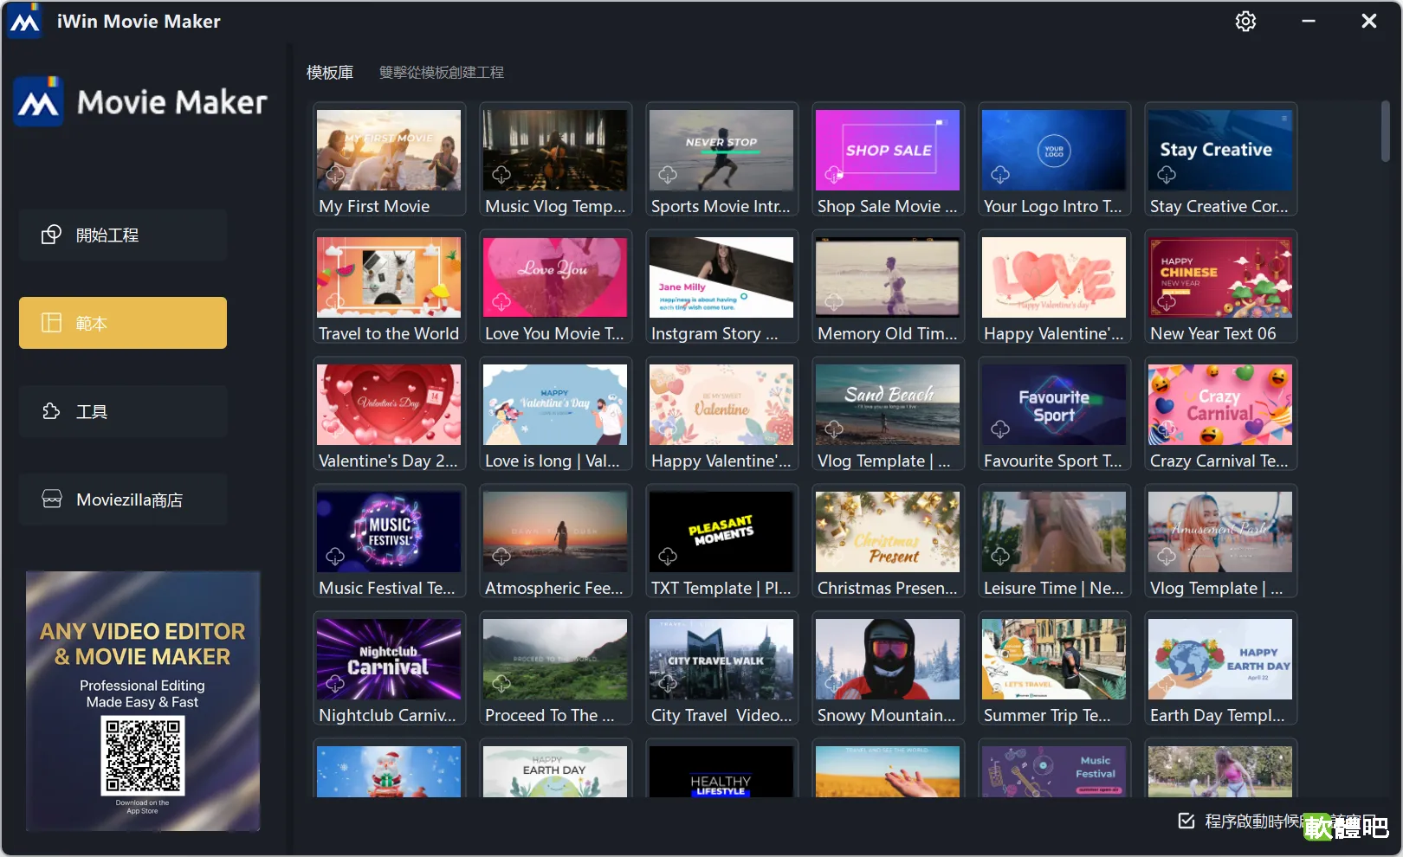The width and height of the screenshot is (1403, 857).
Task: Click the My First Movie template title
Action: (x=374, y=206)
